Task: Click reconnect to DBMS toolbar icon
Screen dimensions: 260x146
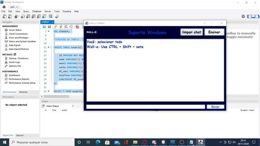Action: coord(57,16)
